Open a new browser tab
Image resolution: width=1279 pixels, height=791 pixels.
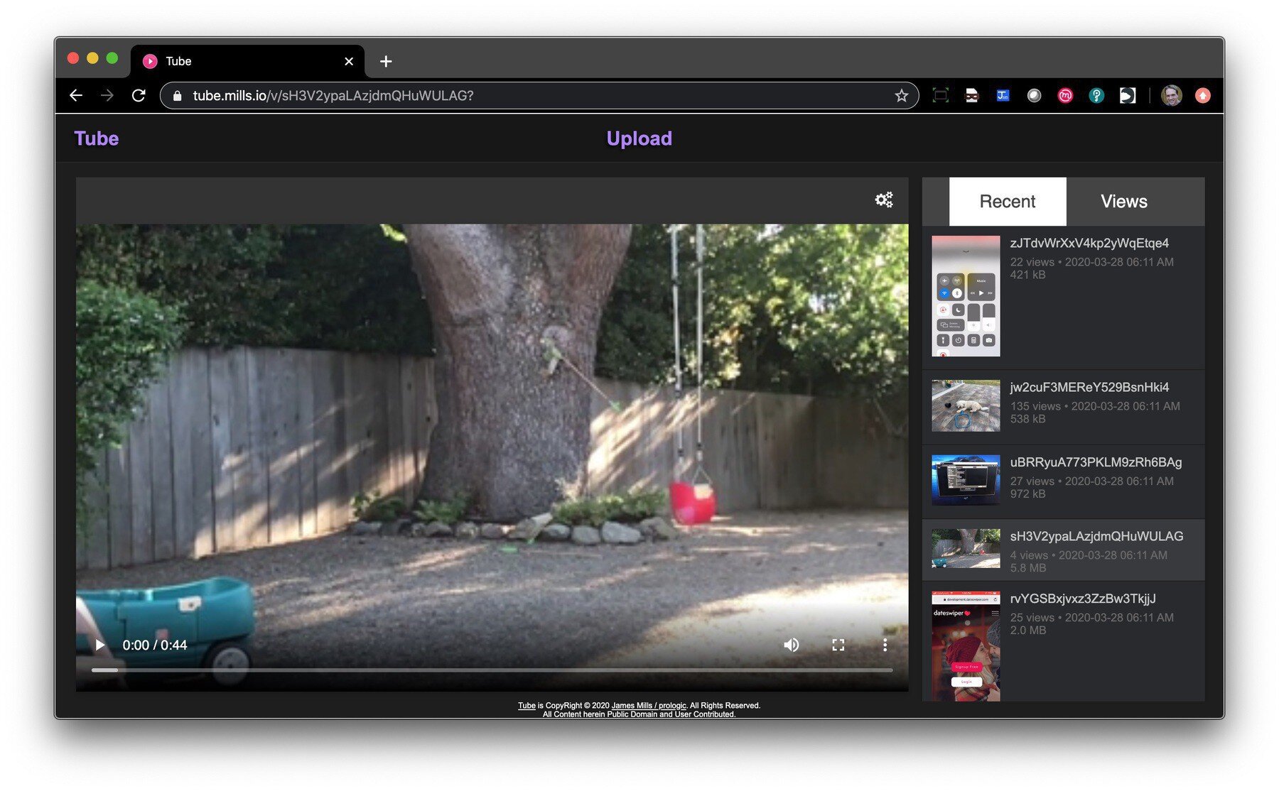(x=386, y=62)
